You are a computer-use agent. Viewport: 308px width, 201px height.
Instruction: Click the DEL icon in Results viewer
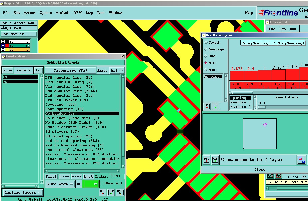pos(103,192)
